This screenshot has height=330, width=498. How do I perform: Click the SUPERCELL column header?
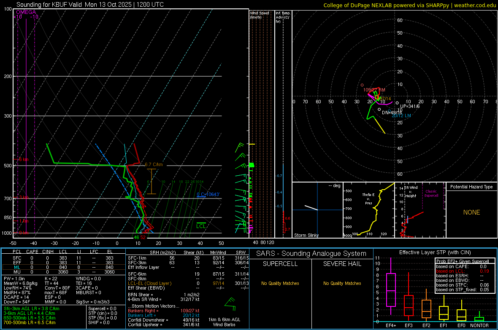[280, 264]
